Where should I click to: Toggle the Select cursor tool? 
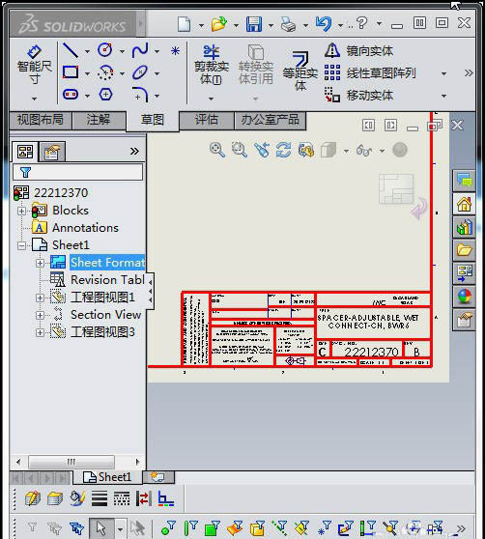point(100,527)
